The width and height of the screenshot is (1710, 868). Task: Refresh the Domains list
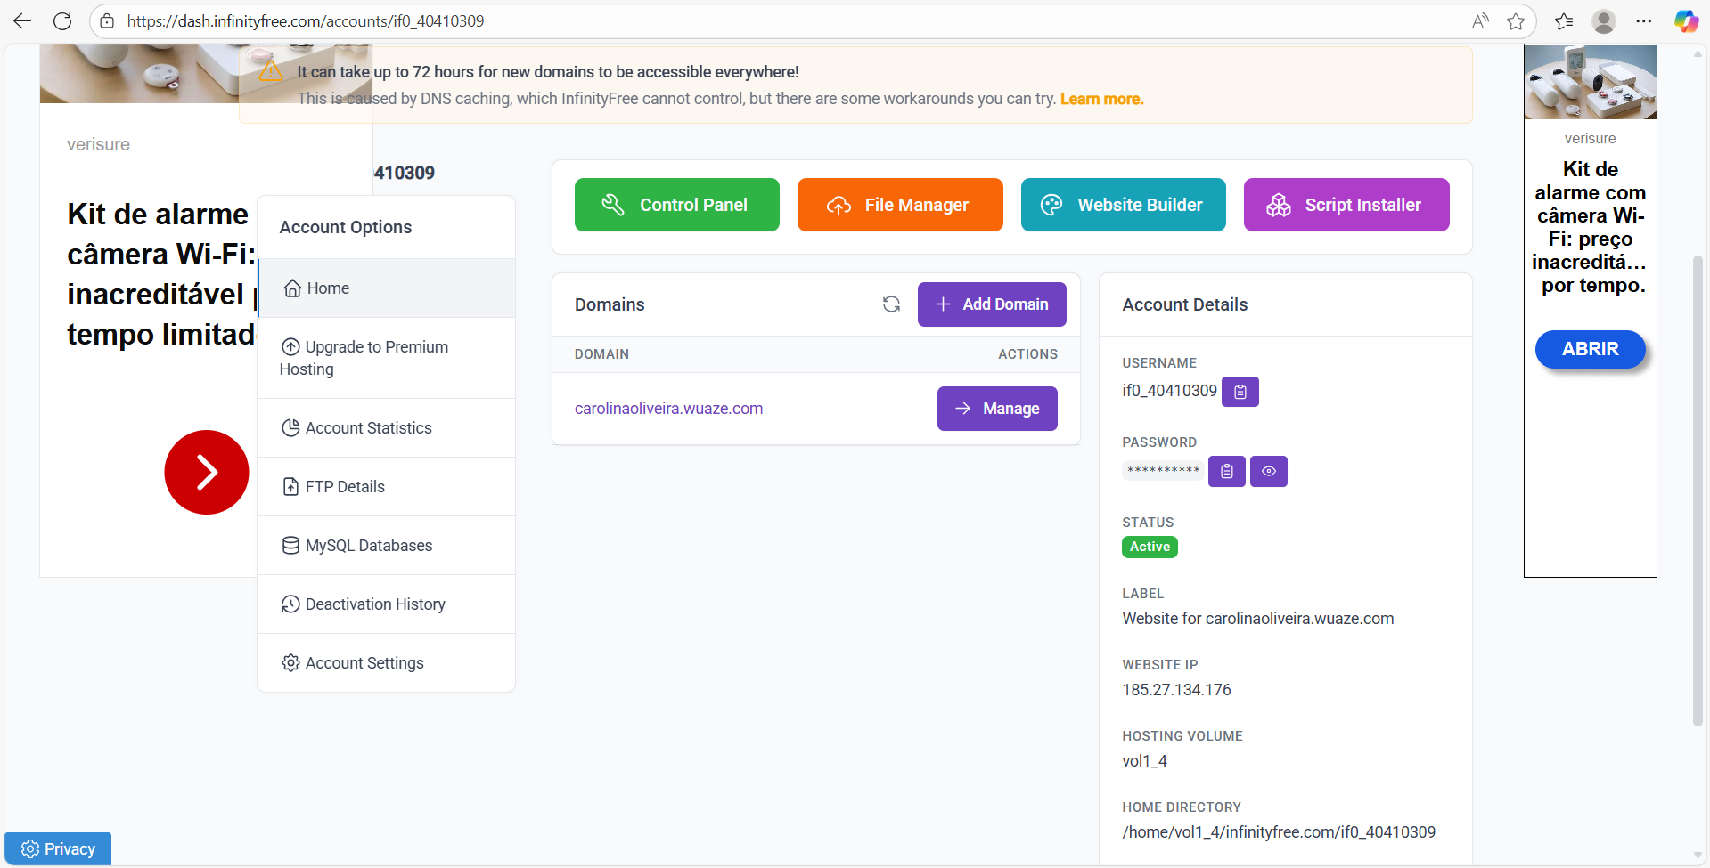click(890, 304)
